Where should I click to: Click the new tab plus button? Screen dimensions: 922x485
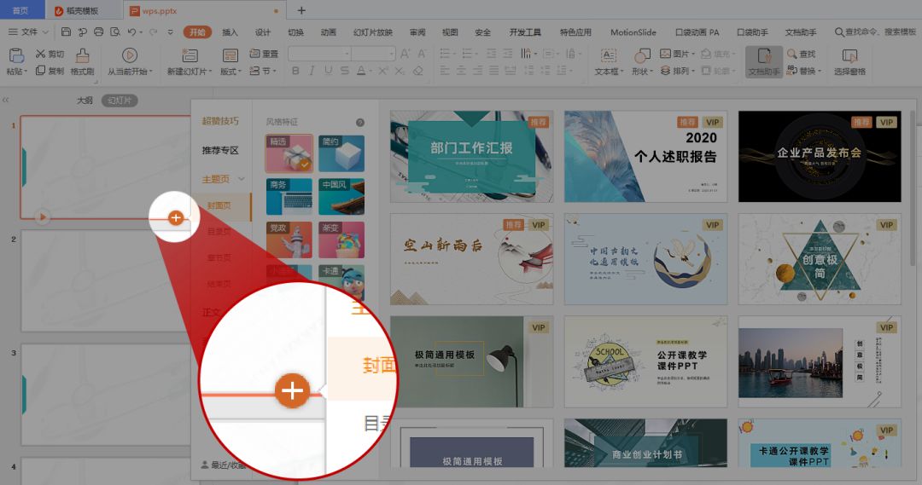tap(301, 10)
